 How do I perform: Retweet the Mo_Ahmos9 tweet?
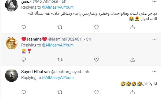tap(60, 27)
